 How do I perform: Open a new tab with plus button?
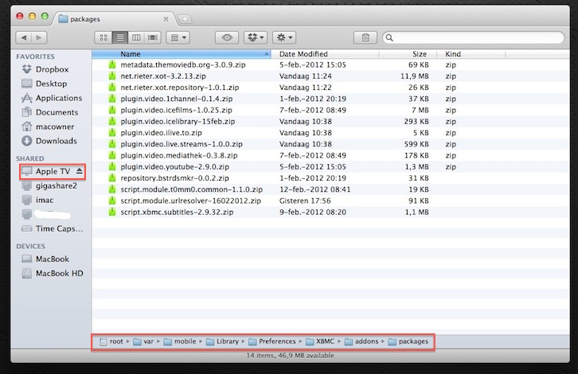pos(185,18)
